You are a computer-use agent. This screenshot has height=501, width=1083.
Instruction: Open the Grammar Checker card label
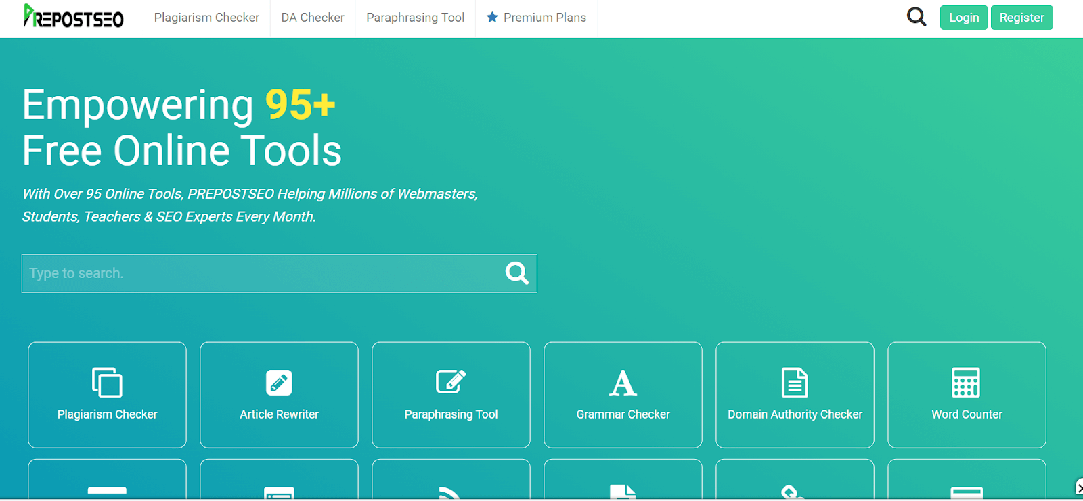point(623,414)
